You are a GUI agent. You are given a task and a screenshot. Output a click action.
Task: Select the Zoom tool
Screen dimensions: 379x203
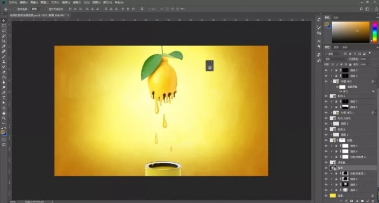tap(4, 118)
